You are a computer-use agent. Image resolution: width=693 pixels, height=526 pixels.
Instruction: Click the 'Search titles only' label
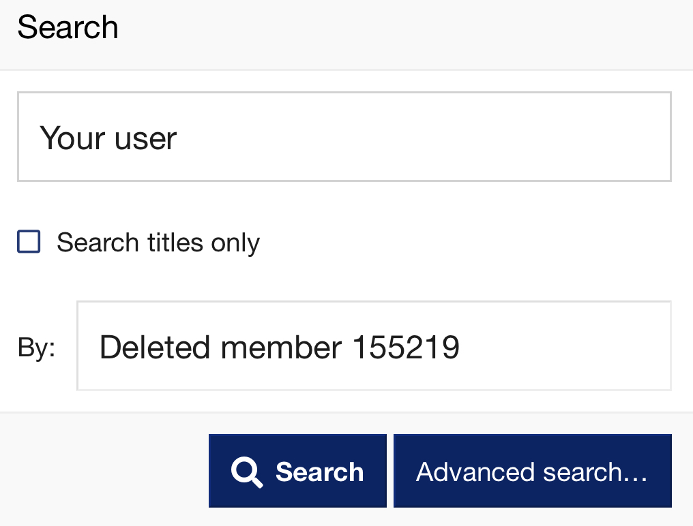point(158,243)
